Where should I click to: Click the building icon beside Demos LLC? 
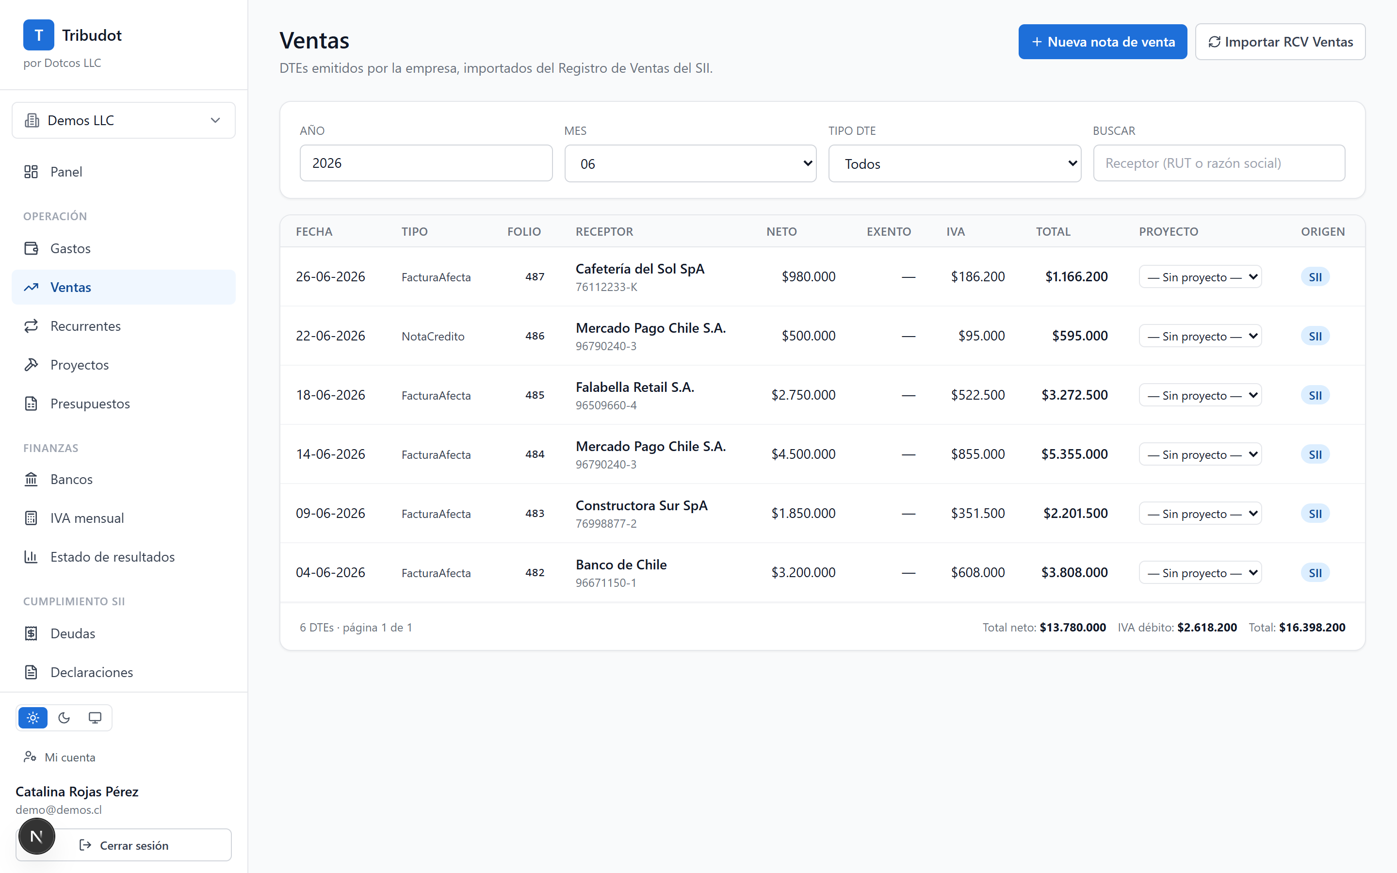[32, 120]
